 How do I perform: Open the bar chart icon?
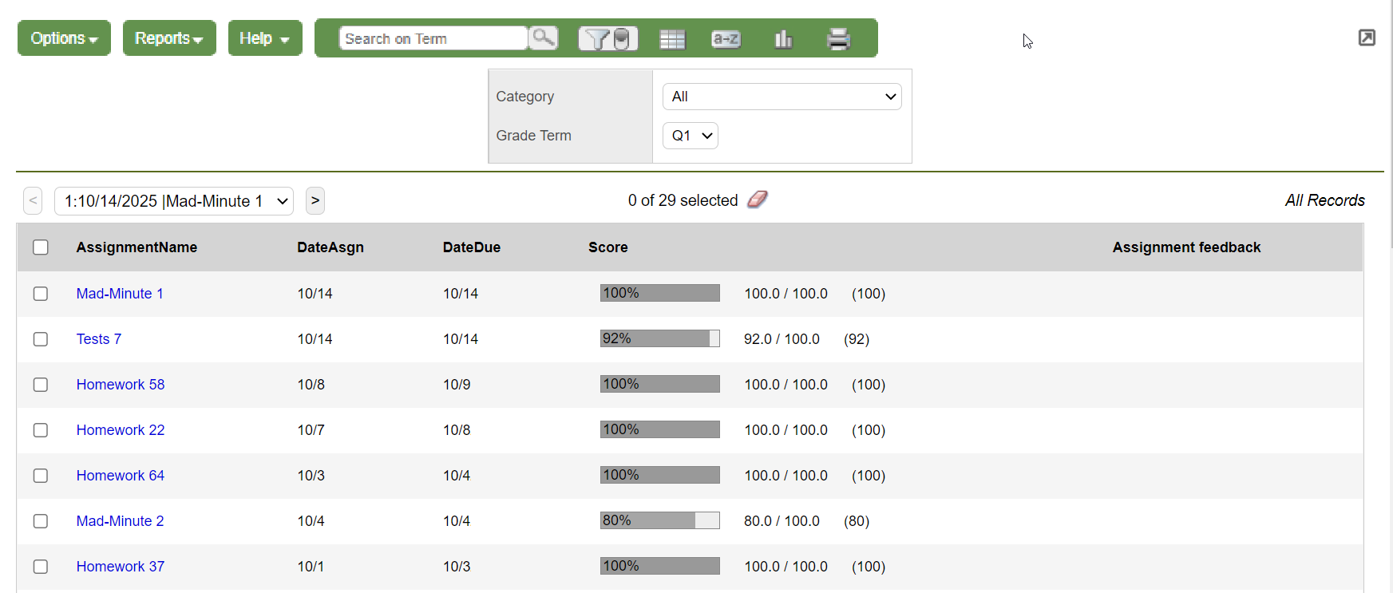point(783,39)
